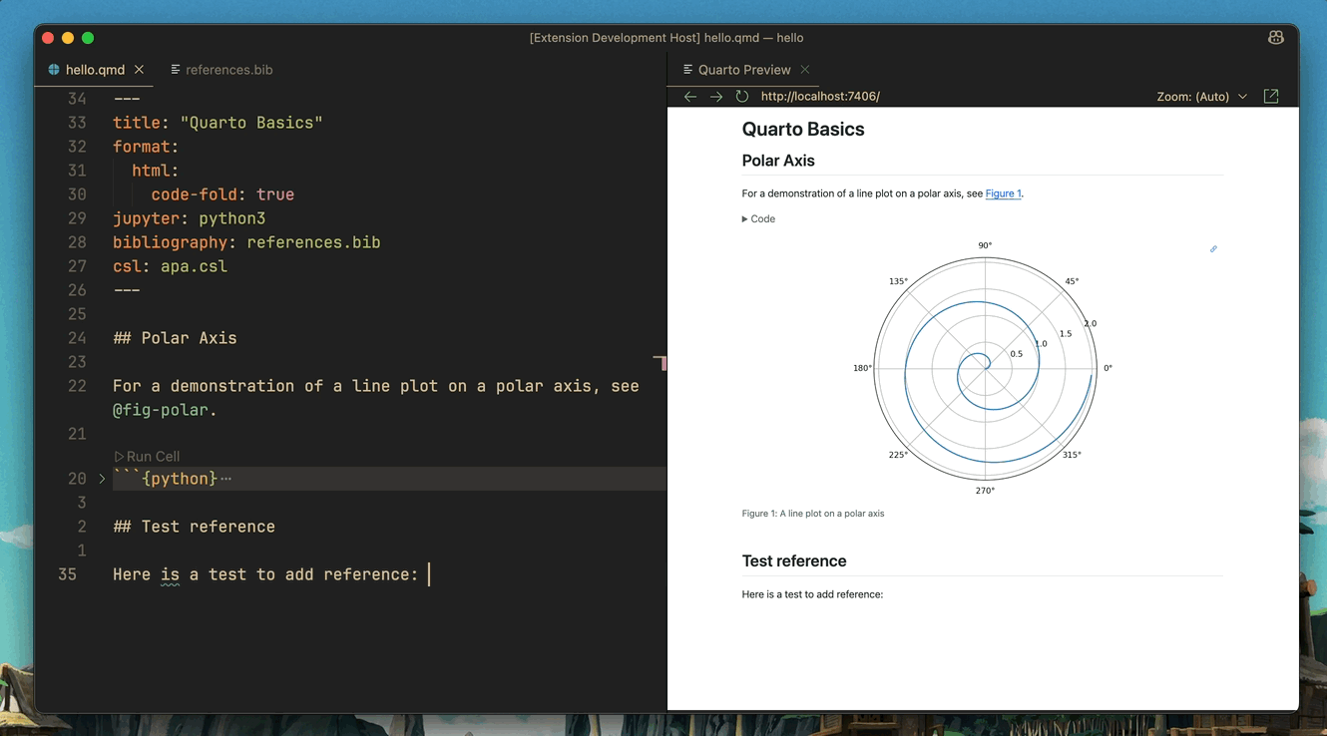This screenshot has width=1327, height=736.
Task: Close the Quarto Preview tab
Action: [x=805, y=70]
